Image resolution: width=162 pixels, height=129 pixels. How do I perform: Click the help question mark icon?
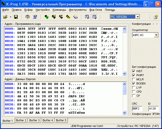pos(156,17)
